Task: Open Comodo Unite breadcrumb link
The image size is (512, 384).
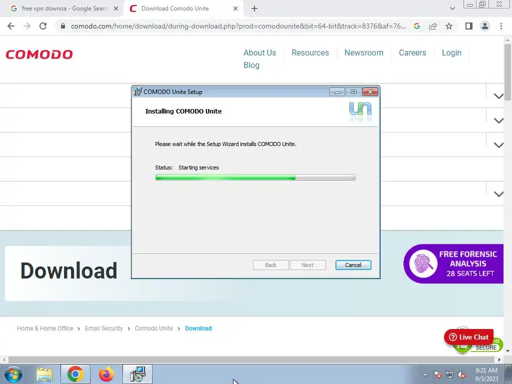Action: pyautogui.click(x=154, y=328)
